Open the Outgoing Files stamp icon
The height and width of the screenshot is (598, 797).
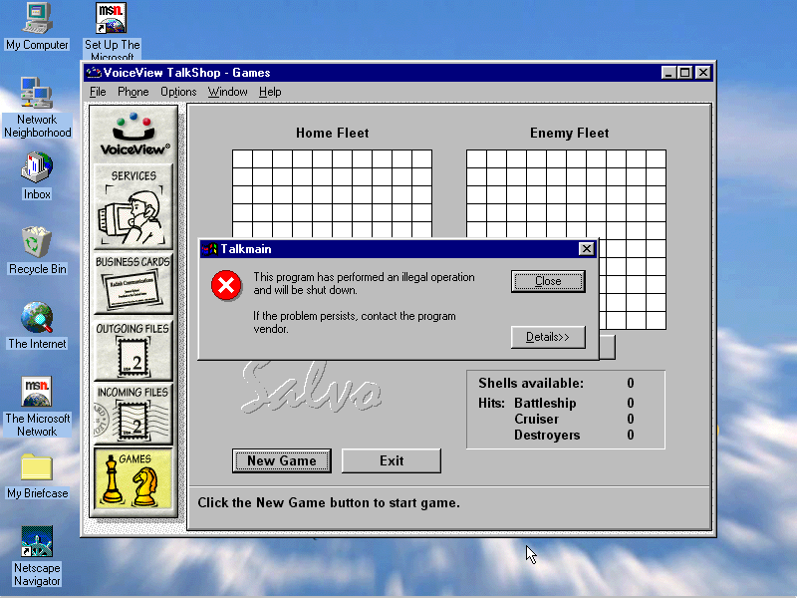point(133,351)
